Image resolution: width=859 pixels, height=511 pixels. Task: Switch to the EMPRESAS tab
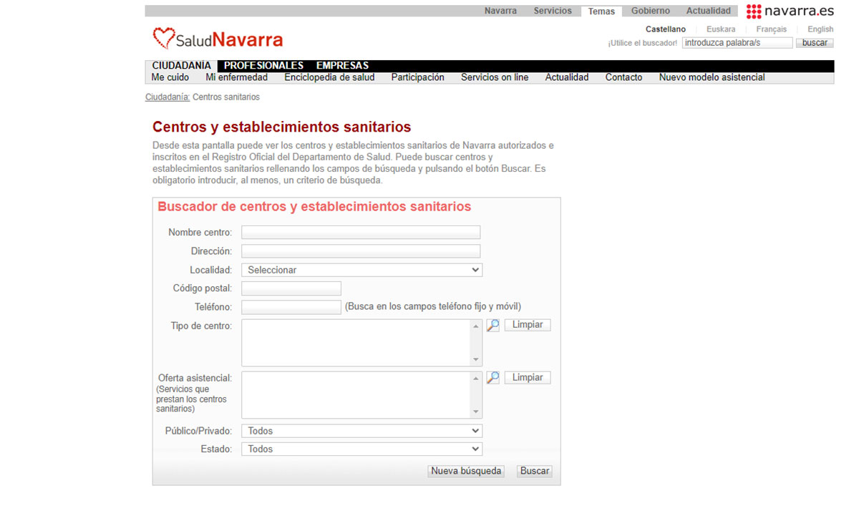point(342,66)
